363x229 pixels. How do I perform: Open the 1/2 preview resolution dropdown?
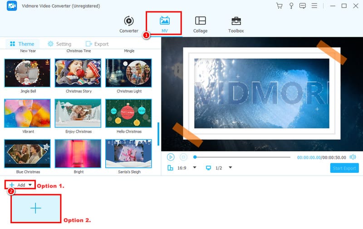click(x=230, y=167)
